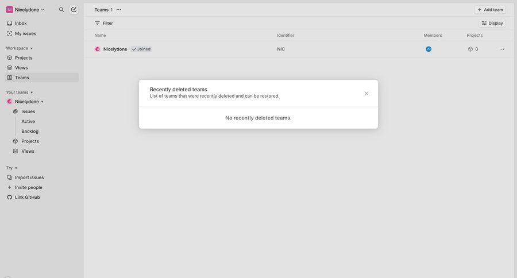Close the Recently deleted teams dialog

366,94
